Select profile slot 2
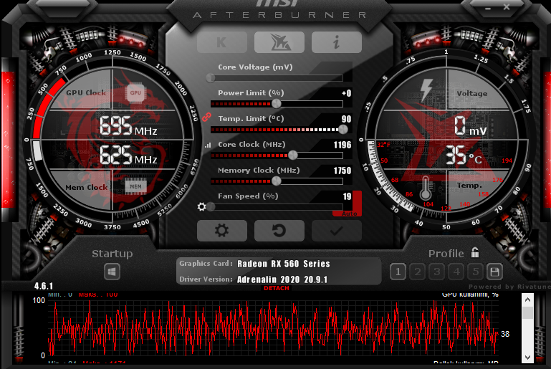 tap(418, 272)
